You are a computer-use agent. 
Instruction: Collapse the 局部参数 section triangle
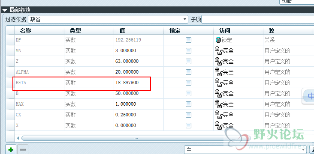pyautogui.click(x=5, y=10)
